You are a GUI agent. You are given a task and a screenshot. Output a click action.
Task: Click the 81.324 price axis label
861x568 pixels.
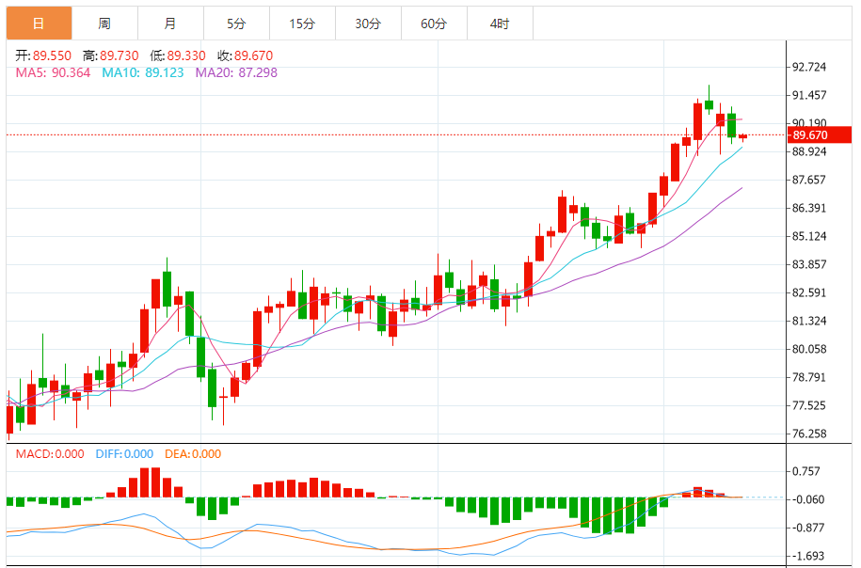click(809, 321)
